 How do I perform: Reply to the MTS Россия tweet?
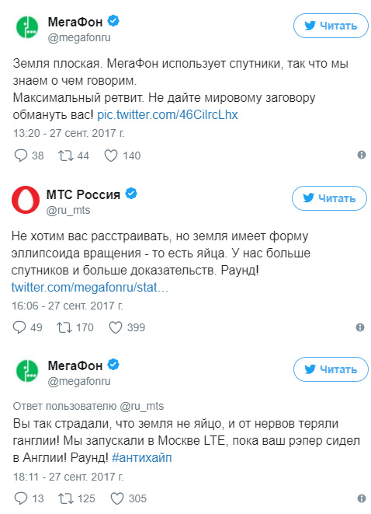[x=19, y=327]
